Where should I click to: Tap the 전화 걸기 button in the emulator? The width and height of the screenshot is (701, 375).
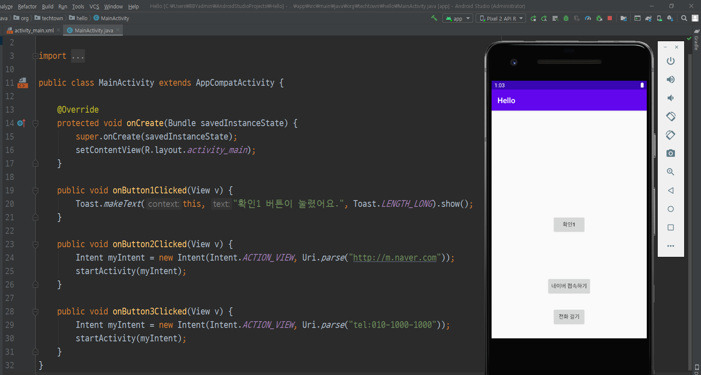pos(569,317)
